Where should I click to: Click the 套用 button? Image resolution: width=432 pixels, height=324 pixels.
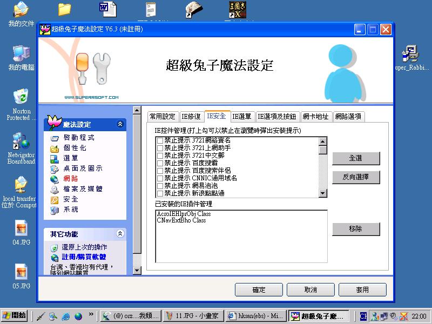(362, 290)
